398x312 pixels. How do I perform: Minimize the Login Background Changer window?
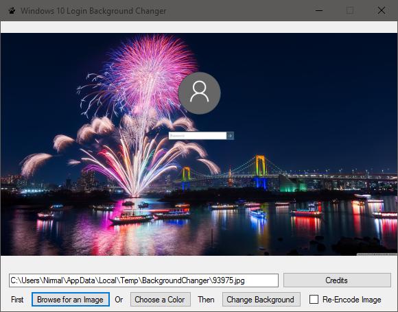(x=319, y=11)
